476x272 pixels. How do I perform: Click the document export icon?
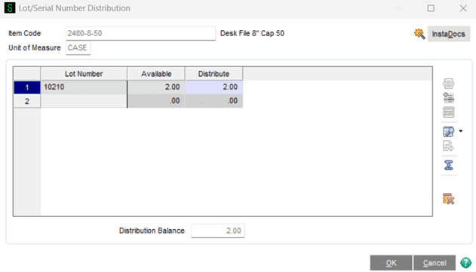click(448, 146)
